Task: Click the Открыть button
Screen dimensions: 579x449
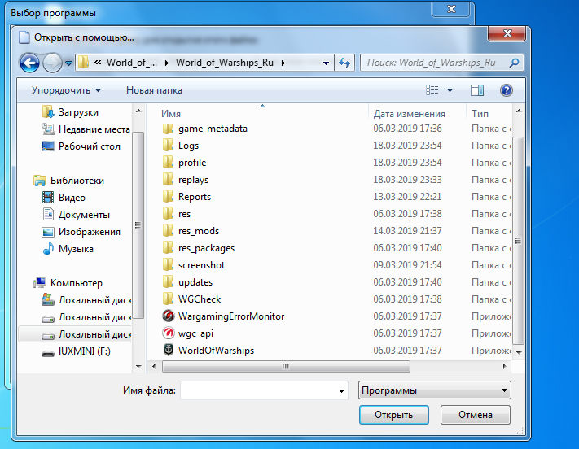Action: (x=393, y=415)
